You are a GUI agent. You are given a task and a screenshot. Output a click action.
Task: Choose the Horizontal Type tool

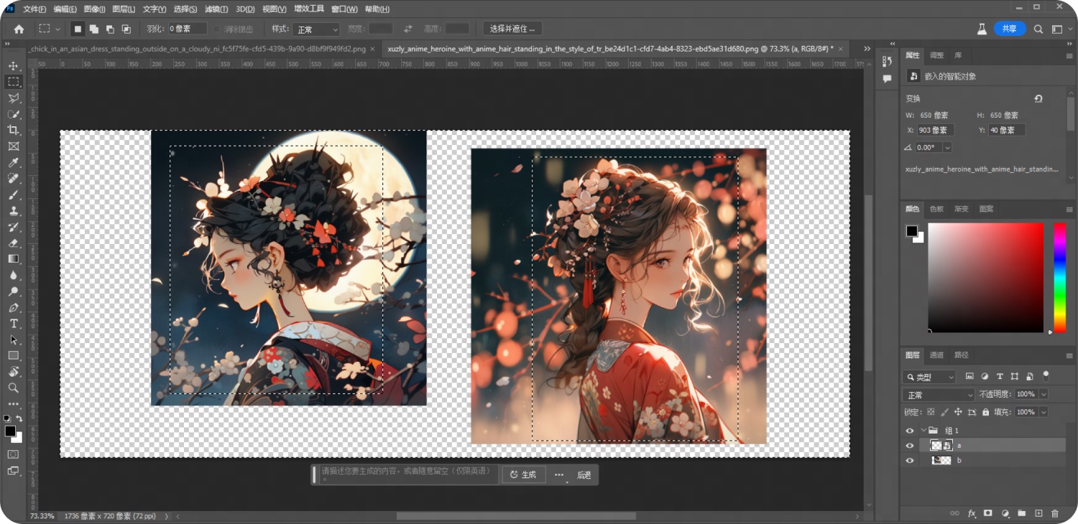(x=13, y=324)
